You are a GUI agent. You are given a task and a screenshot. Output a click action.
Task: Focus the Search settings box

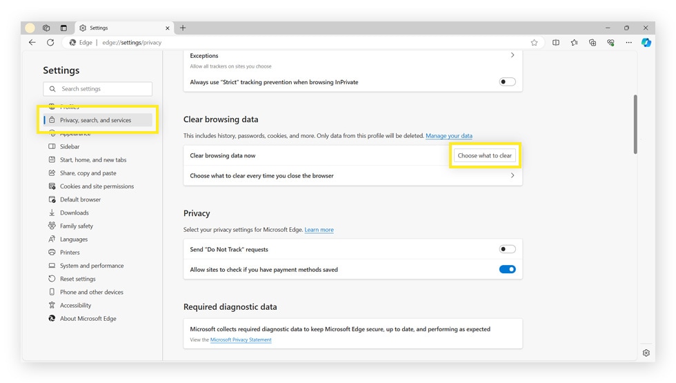click(x=97, y=89)
